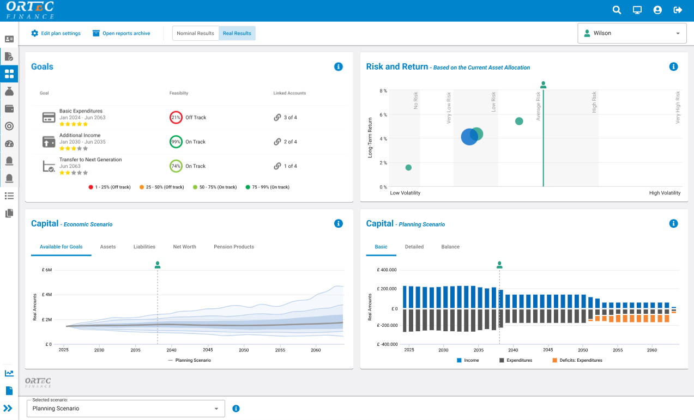This screenshot has width=694, height=420.
Task: Click the logout icon in header
Action: (x=678, y=10)
